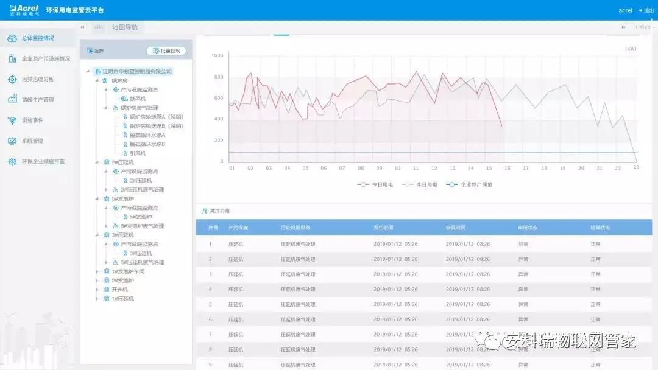
Task: Click the 治污设施设备 column header
Action: point(295,228)
